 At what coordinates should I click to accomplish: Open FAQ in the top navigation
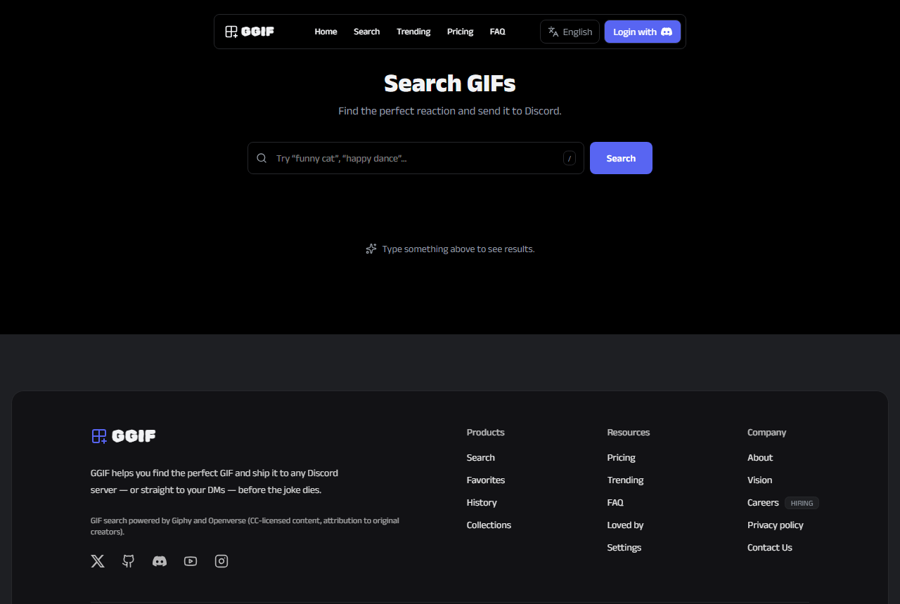497,32
